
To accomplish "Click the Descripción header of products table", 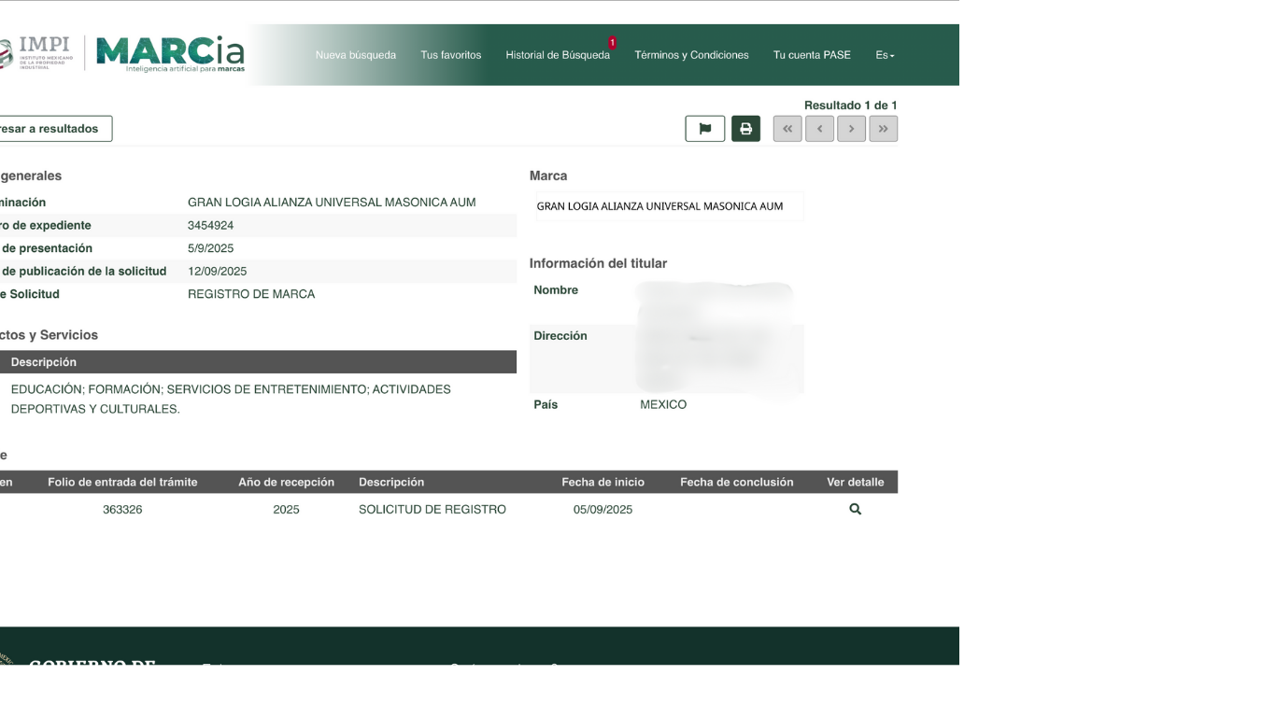I will (44, 362).
